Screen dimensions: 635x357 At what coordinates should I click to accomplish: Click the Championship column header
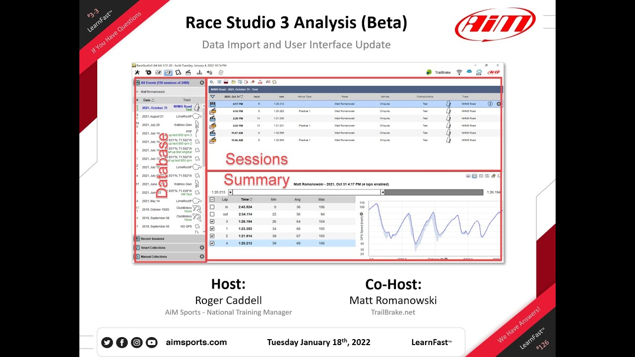(425, 97)
